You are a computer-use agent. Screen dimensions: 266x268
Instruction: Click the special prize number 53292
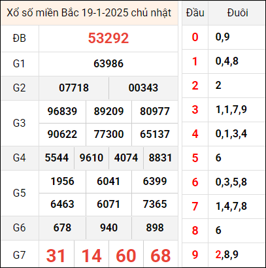[x=108, y=39]
